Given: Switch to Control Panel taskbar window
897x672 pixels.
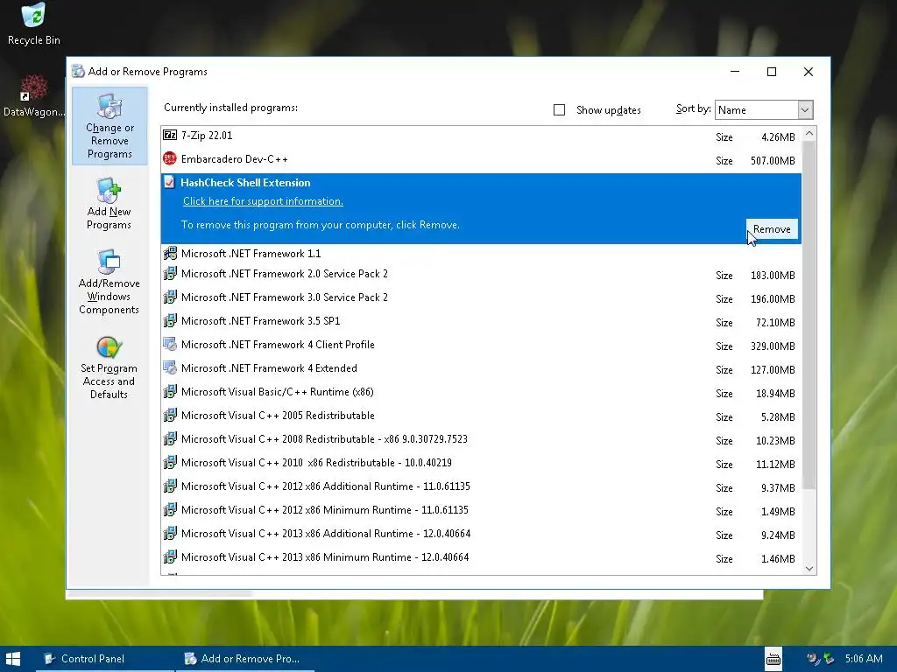Looking at the screenshot, I should [105, 659].
